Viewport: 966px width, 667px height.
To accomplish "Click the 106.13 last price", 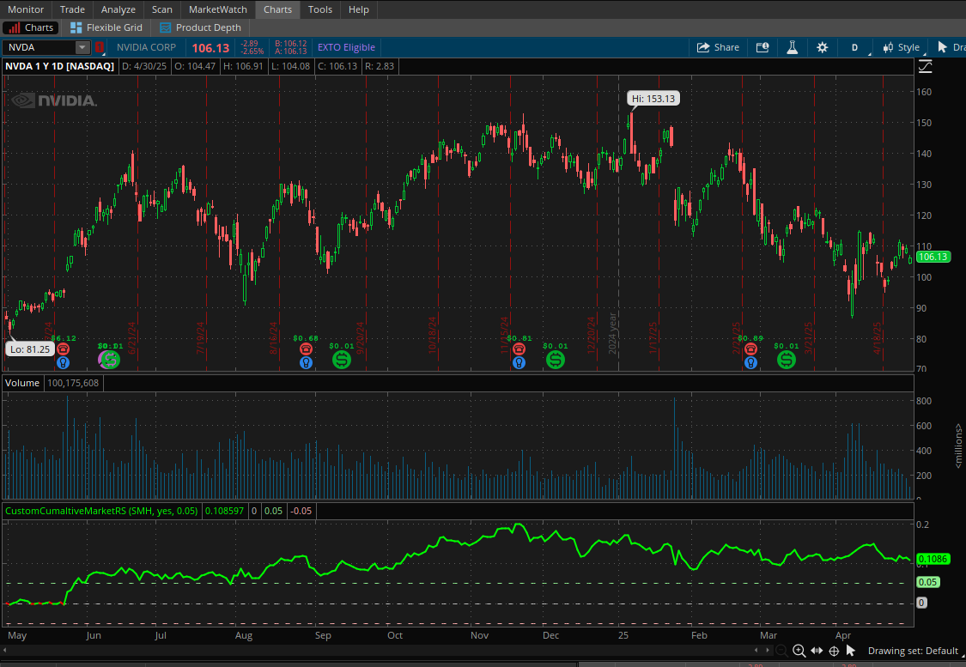I will pyautogui.click(x=210, y=48).
